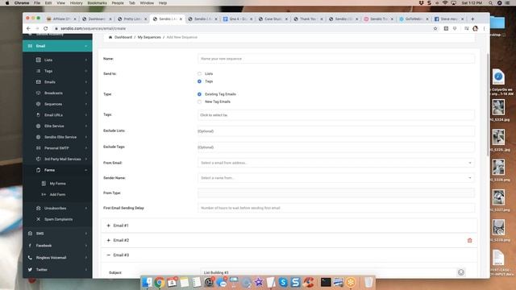Image resolution: width=516 pixels, height=290 pixels.
Task: Open the Tags sidebar icon
Action: (x=38, y=71)
